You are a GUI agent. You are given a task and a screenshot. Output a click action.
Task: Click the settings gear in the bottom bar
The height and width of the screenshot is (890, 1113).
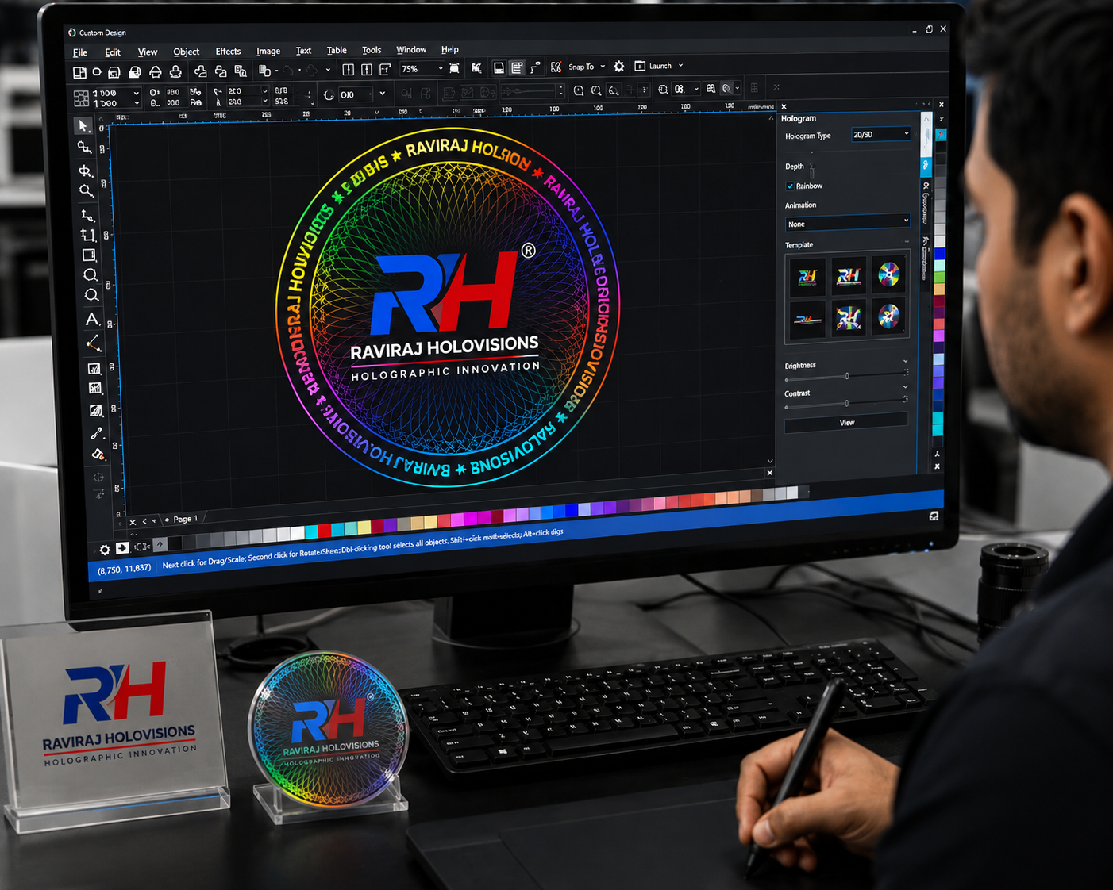coord(105,550)
